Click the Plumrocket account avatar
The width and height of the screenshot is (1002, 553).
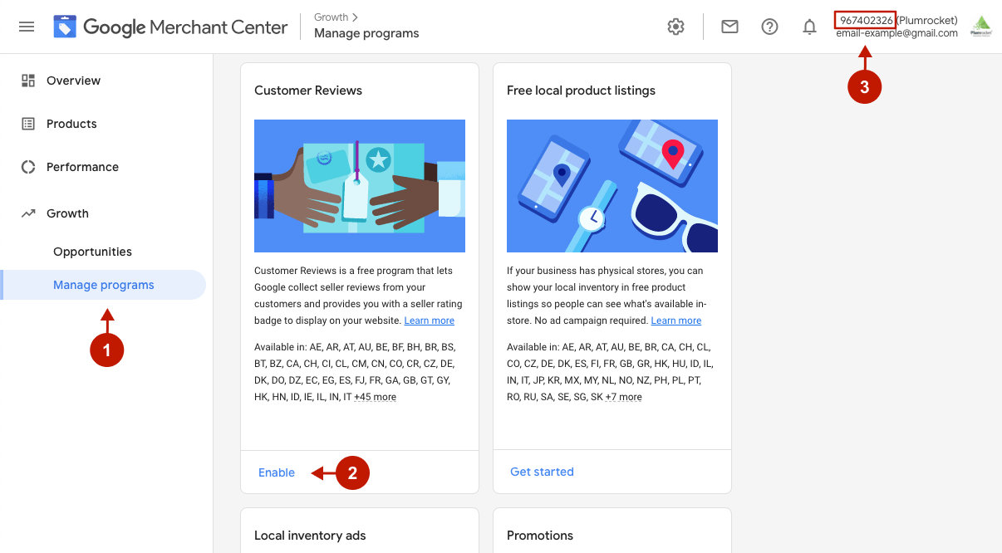click(x=981, y=27)
